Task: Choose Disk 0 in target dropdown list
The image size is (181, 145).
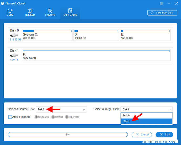Action: click(147, 115)
